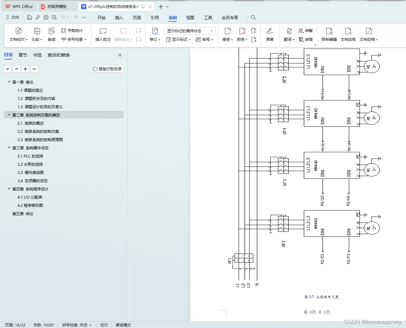Click the previous change icon beside 拒绝
This screenshot has height=328, width=406.
(254, 31)
